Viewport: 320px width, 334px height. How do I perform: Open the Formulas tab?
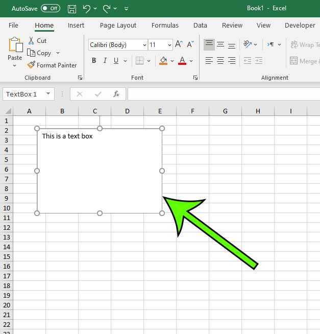click(165, 26)
